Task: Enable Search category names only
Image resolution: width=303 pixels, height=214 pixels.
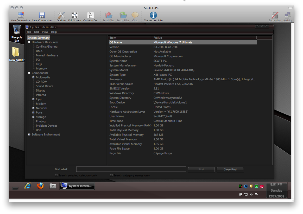Action: click(x=111, y=175)
